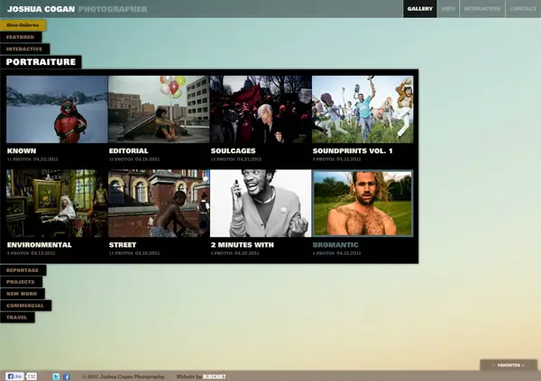Open the Facebook icon link in footer
This screenshot has height=381, width=541.
pos(66,376)
